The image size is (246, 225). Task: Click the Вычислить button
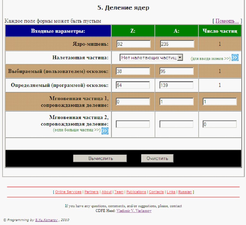point(100,158)
